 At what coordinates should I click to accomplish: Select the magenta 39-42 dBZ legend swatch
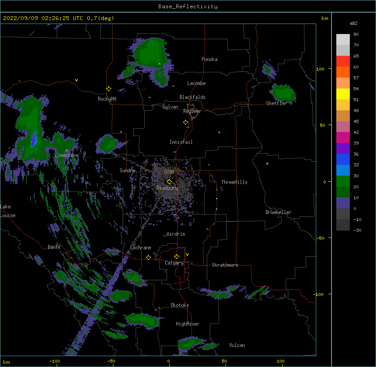(343, 137)
